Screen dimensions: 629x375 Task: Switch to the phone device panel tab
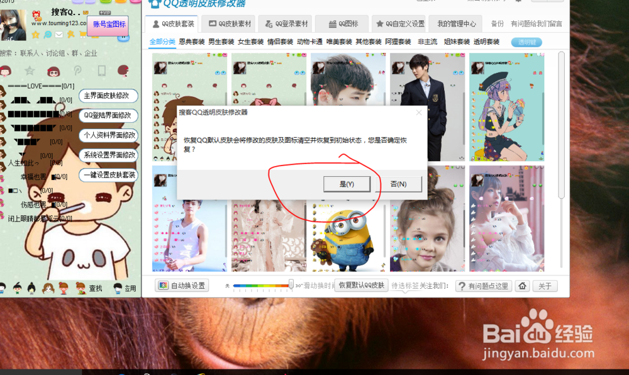(101, 71)
